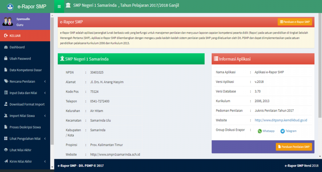Click the Data Kompetensi Dasar file icon

(6, 70)
